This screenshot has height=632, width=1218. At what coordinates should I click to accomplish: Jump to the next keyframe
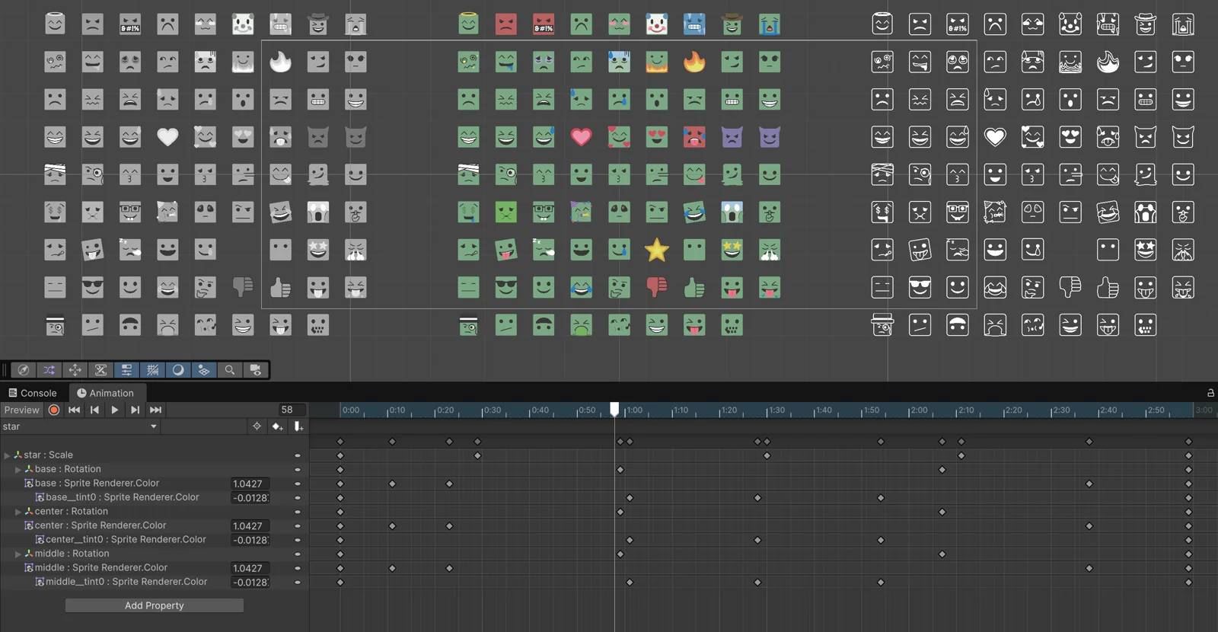pyautogui.click(x=135, y=410)
